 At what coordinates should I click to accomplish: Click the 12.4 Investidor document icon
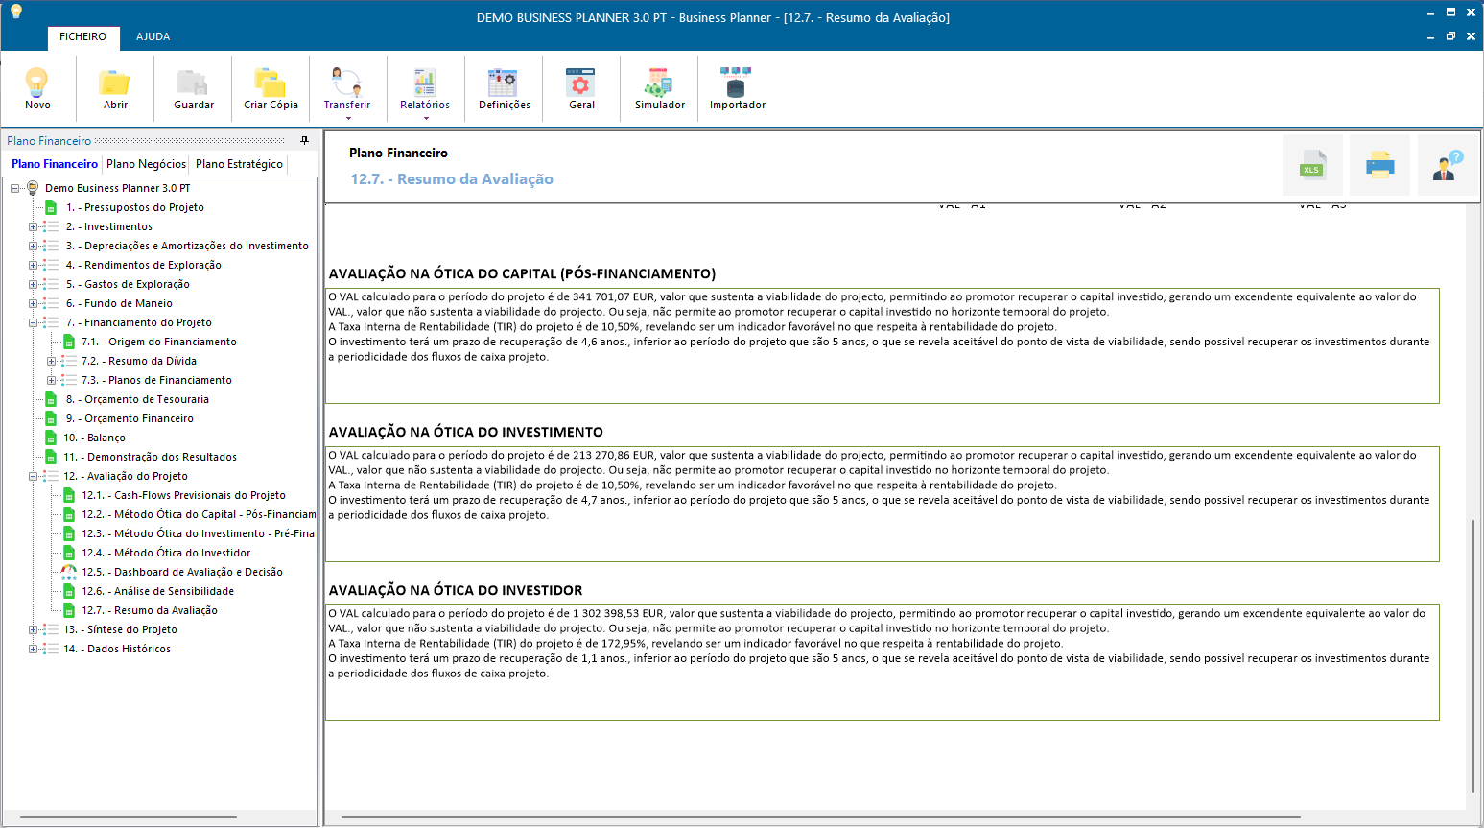[69, 553]
